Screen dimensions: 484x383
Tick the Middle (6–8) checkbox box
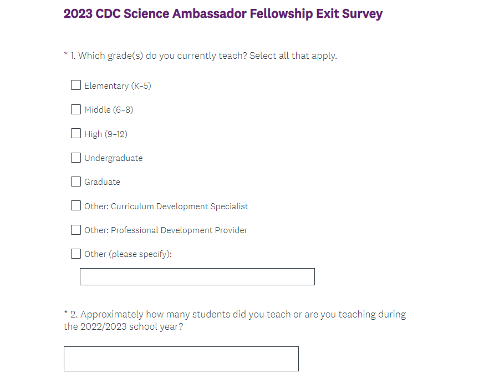coord(76,109)
